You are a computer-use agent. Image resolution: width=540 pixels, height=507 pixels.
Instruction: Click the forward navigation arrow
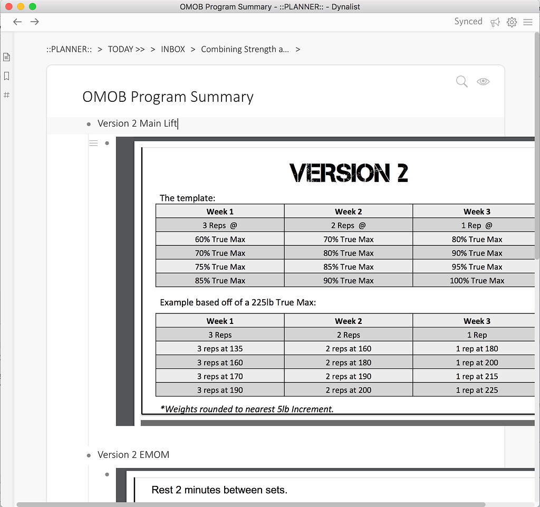point(35,22)
